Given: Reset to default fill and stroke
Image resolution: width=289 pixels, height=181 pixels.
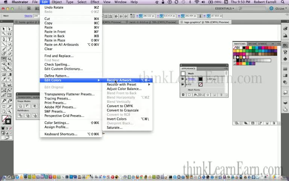Looking at the screenshot, I should click(3, 123).
